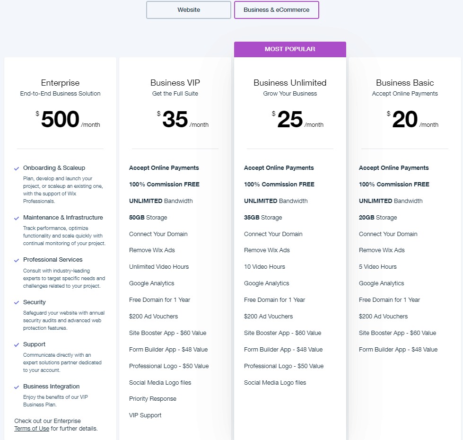Click Business Unlimited 'Connect Your Domain'
Image resolution: width=463 pixels, height=440 pixels.
(x=273, y=234)
